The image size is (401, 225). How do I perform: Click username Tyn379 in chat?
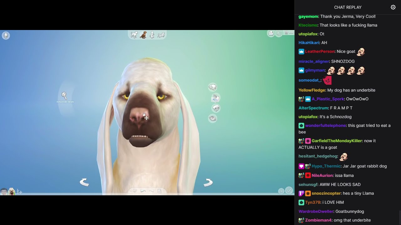tap(313, 202)
